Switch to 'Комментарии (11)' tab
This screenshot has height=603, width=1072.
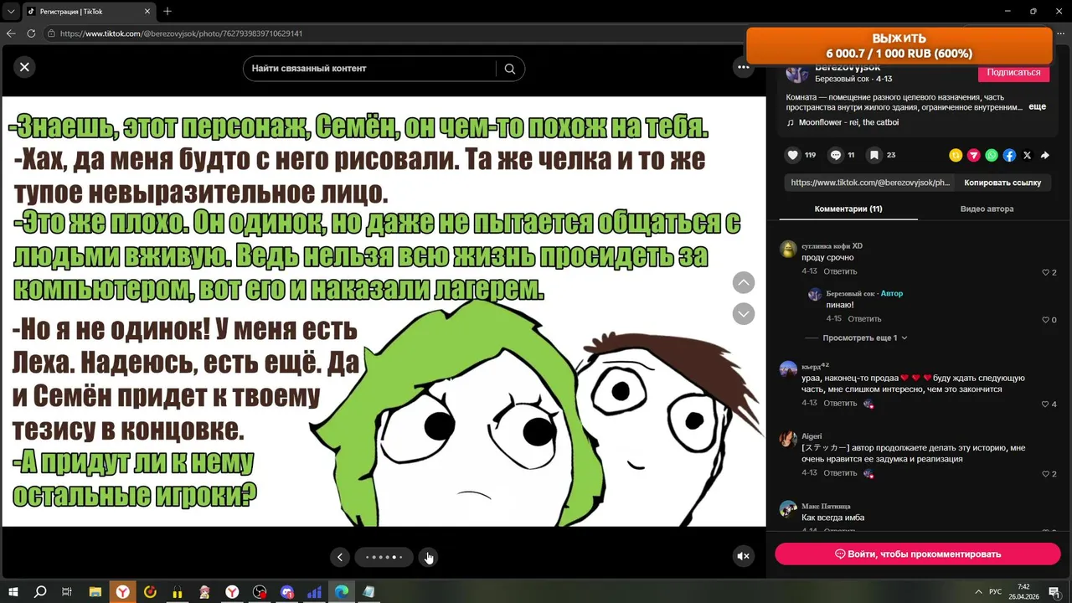tap(848, 209)
